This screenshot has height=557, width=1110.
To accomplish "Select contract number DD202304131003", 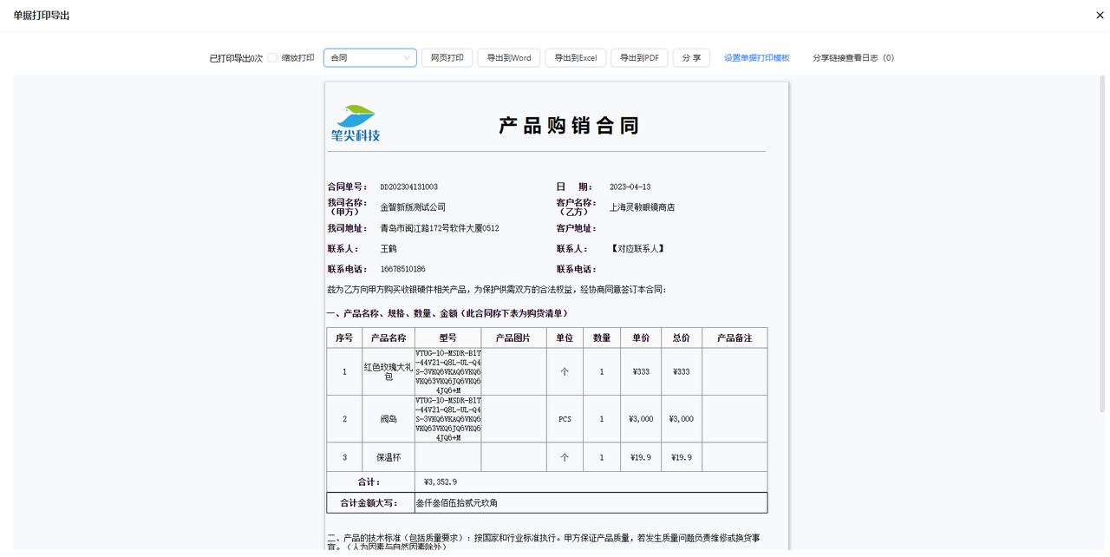I will (409, 187).
